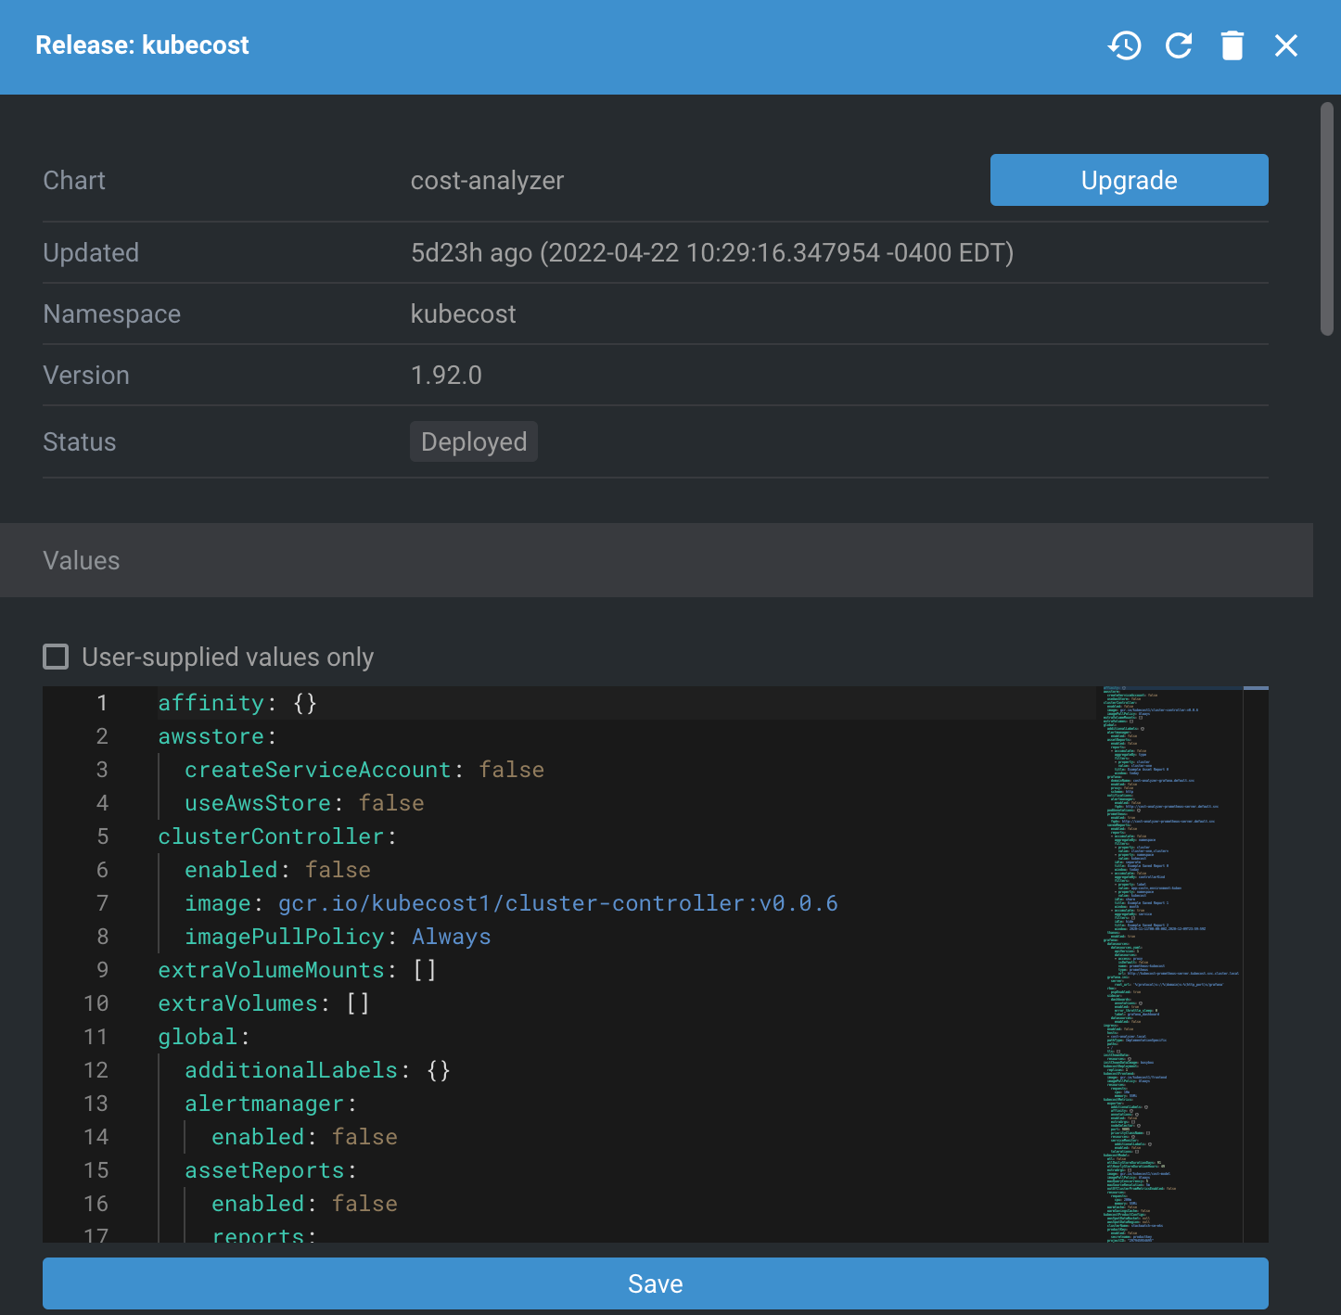
Task: Click the imagePullPolicy Always line
Action: pyautogui.click(x=338, y=937)
